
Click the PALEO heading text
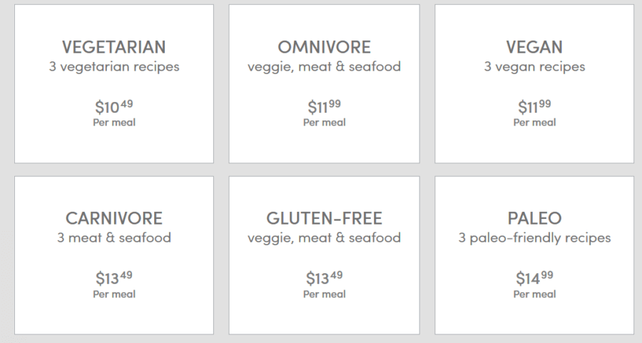click(x=534, y=218)
